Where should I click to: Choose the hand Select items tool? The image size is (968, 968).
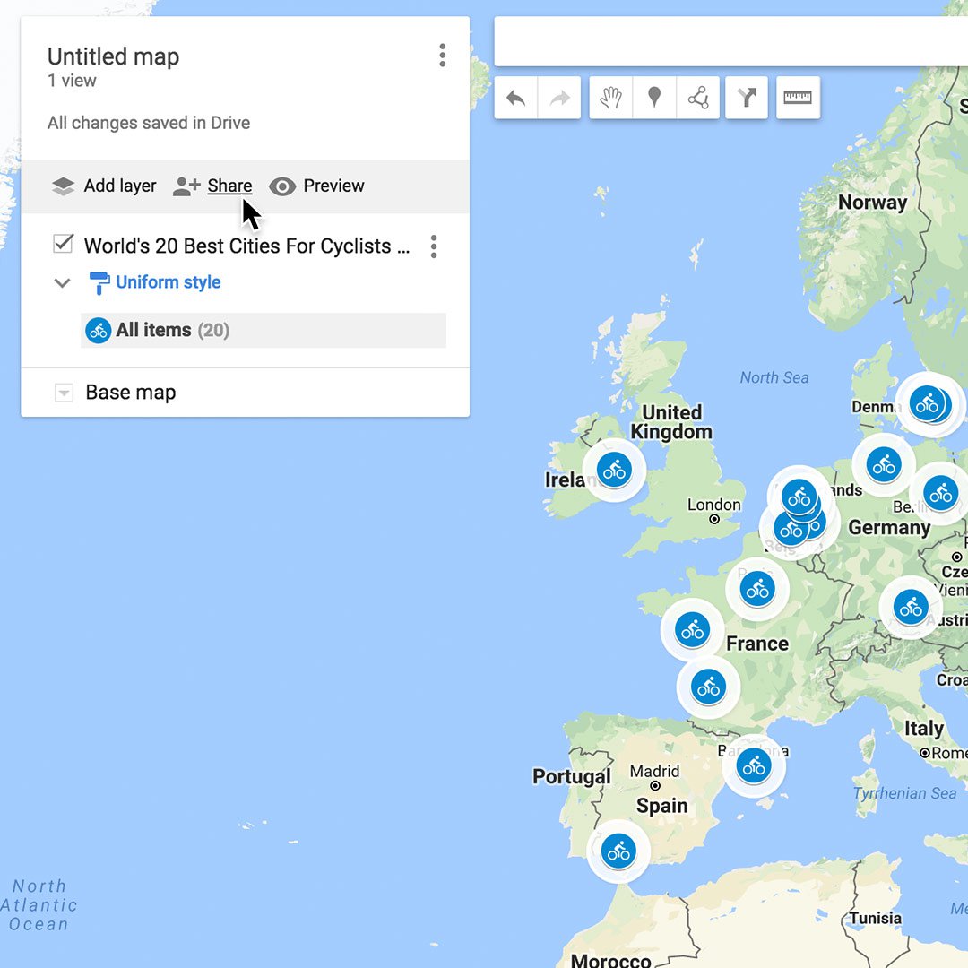pyautogui.click(x=610, y=98)
